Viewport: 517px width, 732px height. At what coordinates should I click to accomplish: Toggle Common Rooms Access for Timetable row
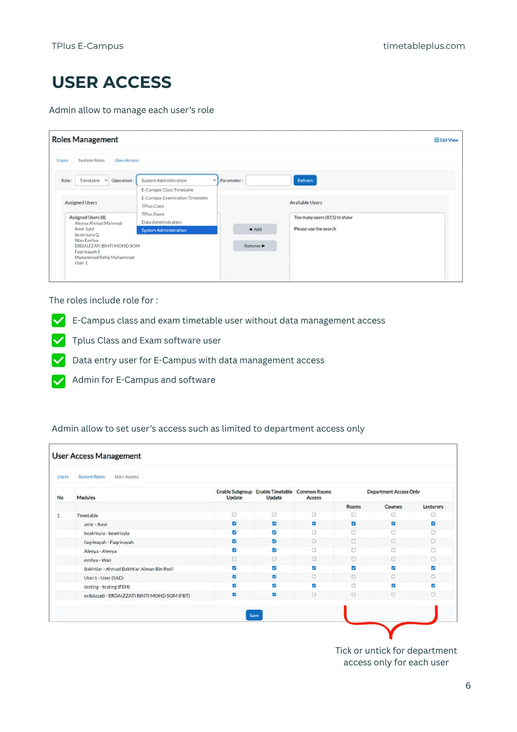(x=314, y=515)
